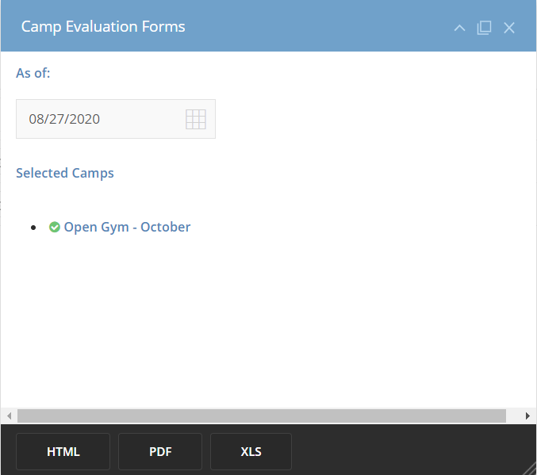Open the calendar date picker icon
The height and width of the screenshot is (475, 537).
[x=196, y=119]
